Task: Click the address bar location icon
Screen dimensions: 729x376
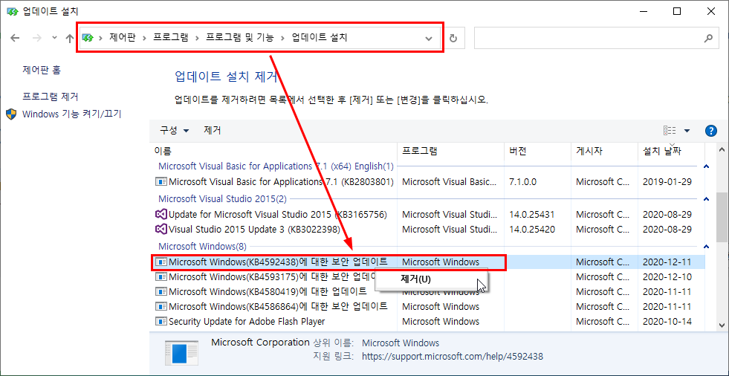Action: click(88, 38)
